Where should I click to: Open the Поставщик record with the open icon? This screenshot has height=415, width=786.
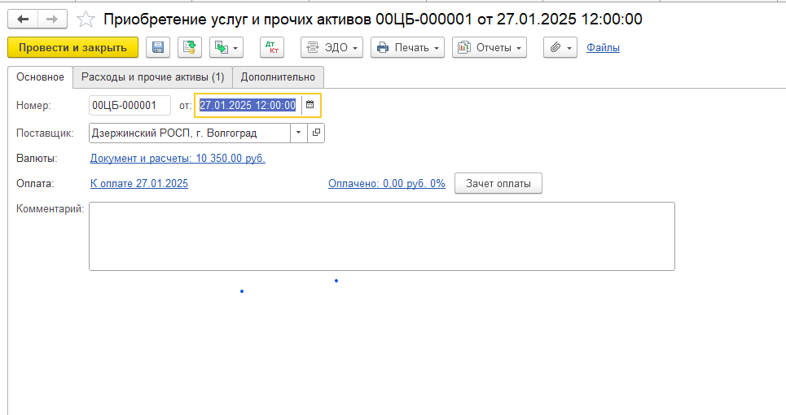[316, 133]
